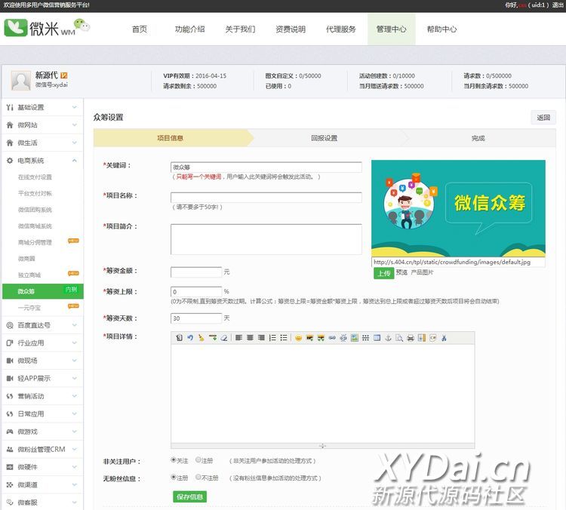Screen dimensions: 566x510
Task: Click the 保存信息 button
Action: pos(190,497)
